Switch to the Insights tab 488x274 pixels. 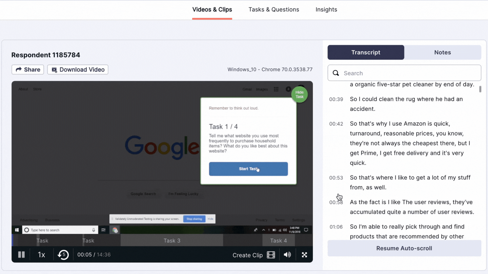point(326,9)
